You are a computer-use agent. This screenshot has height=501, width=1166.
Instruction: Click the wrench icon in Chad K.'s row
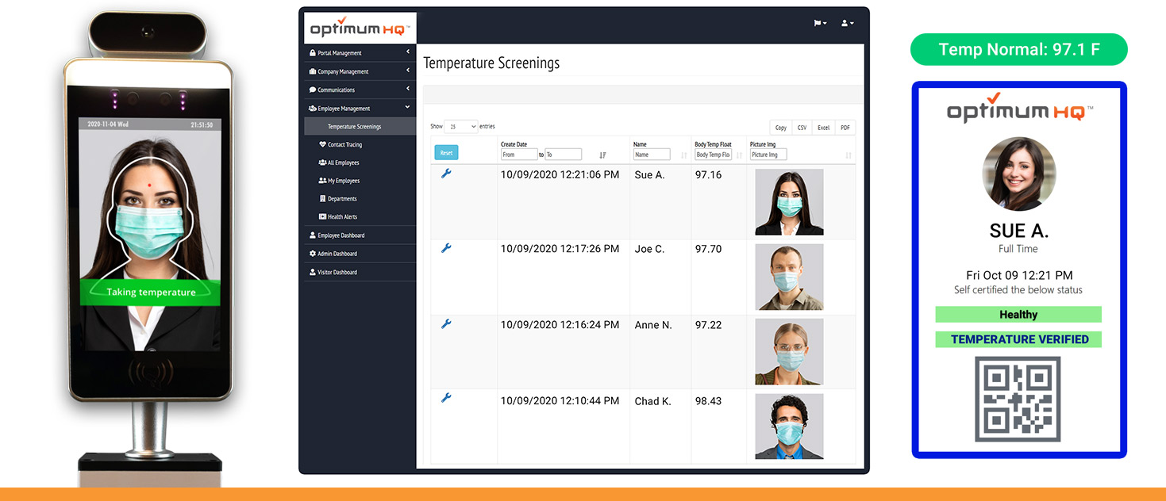(x=446, y=398)
